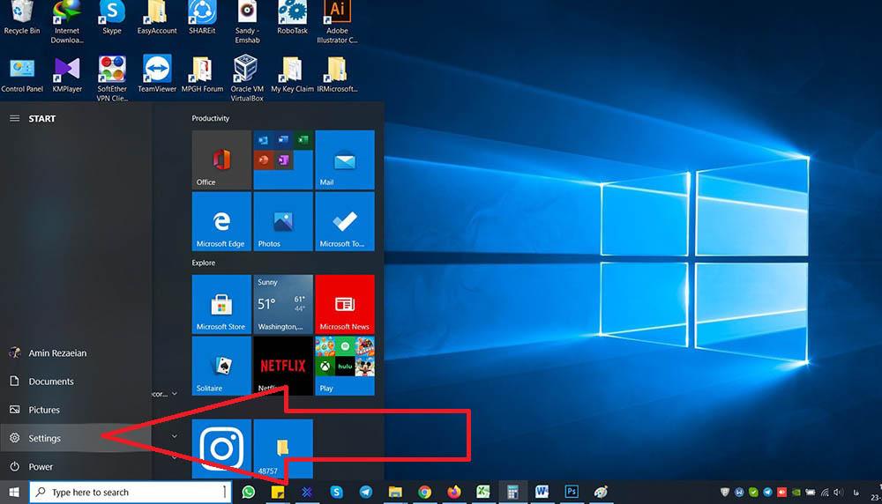
Task: Click the chevron next to Netflix tile row
Action: coord(175,393)
